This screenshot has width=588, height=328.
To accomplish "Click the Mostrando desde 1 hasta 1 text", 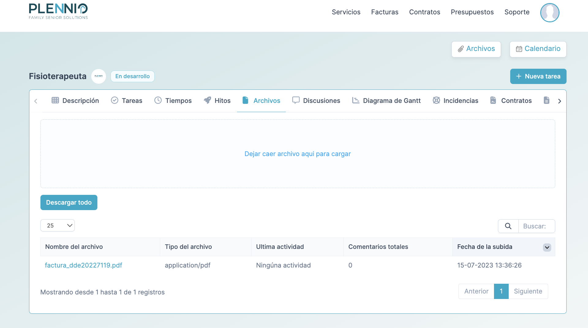I will click(102, 292).
